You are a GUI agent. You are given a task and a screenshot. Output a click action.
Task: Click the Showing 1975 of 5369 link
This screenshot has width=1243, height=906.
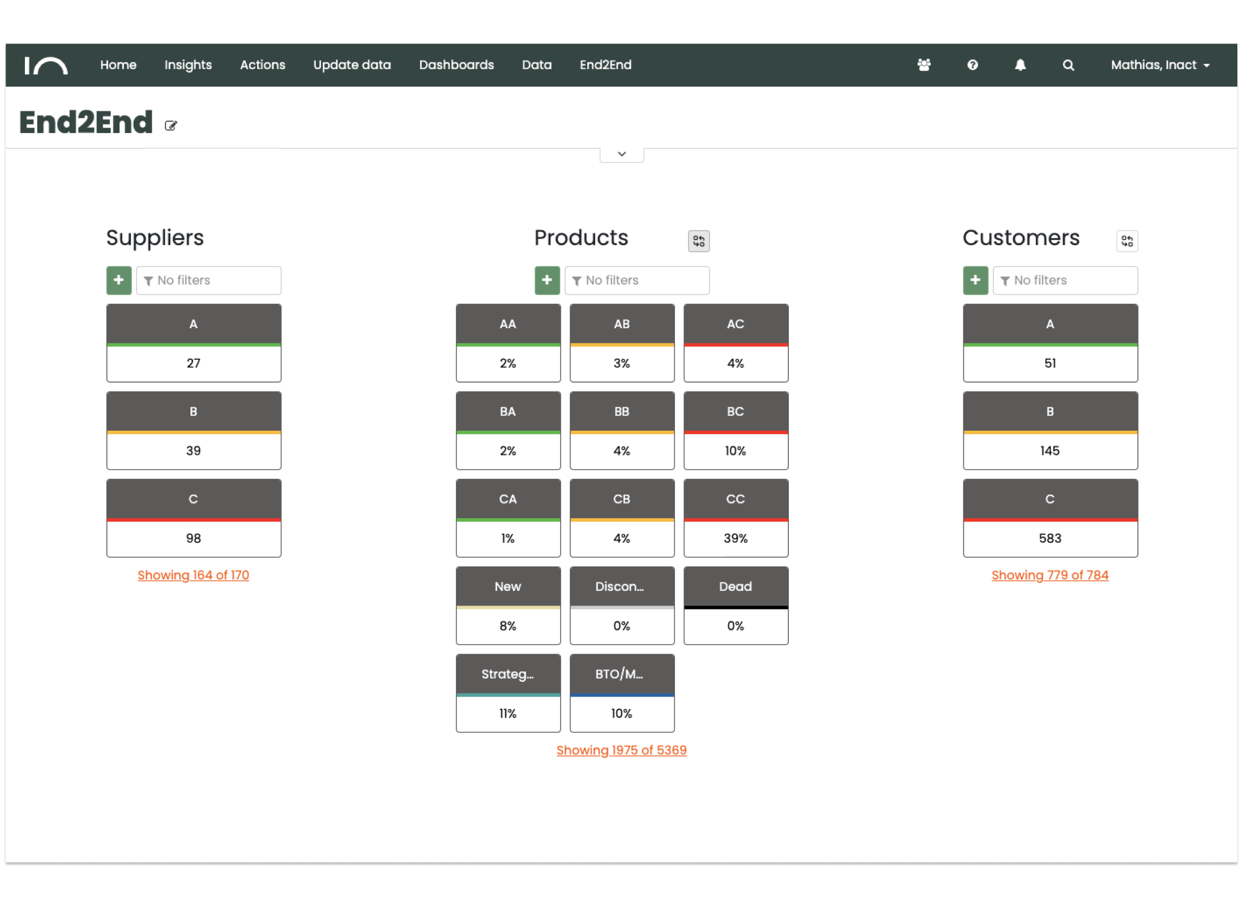pos(621,750)
